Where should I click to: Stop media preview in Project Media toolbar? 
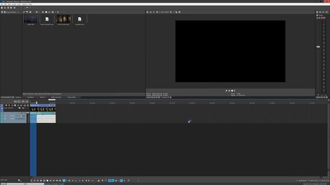click(46, 12)
